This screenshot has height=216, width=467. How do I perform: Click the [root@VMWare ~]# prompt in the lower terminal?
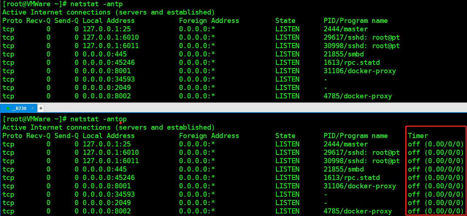click(34, 119)
